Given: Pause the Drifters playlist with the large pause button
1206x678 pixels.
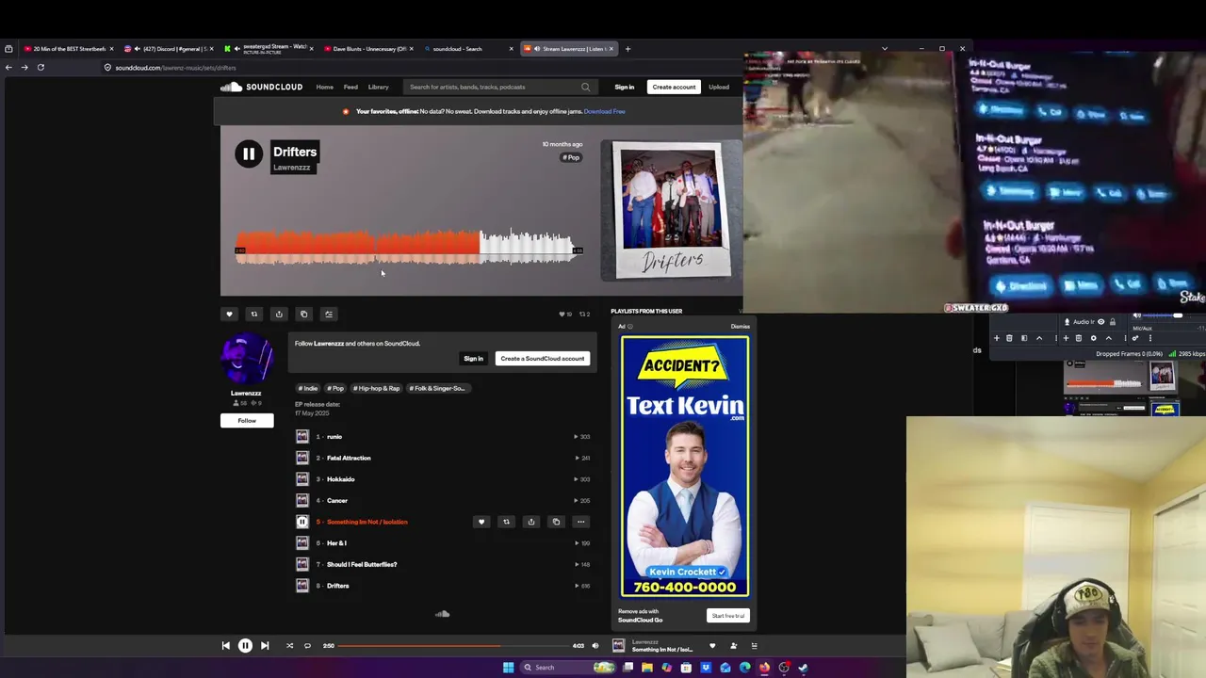Looking at the screenshot, I should point(249,154).
